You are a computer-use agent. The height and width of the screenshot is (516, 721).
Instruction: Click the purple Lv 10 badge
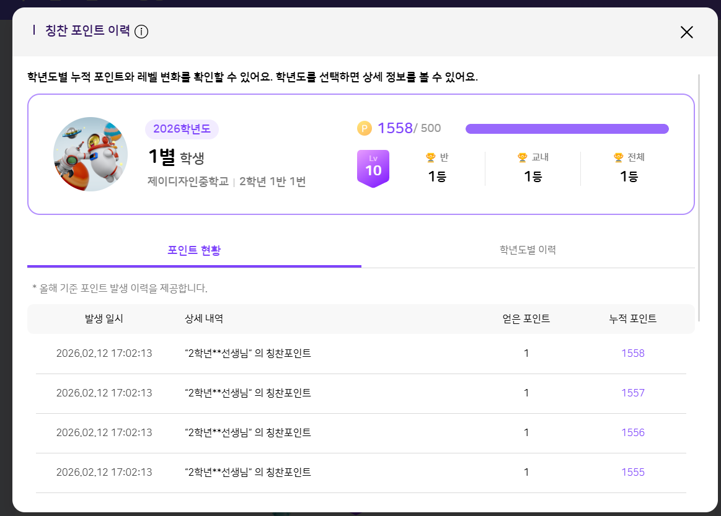pos(373,168)
